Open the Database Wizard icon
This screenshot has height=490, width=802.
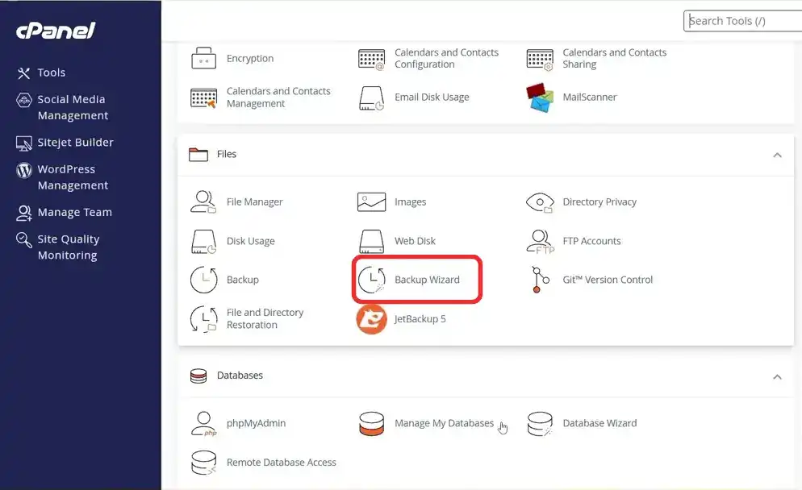click(x=540, y=424)
